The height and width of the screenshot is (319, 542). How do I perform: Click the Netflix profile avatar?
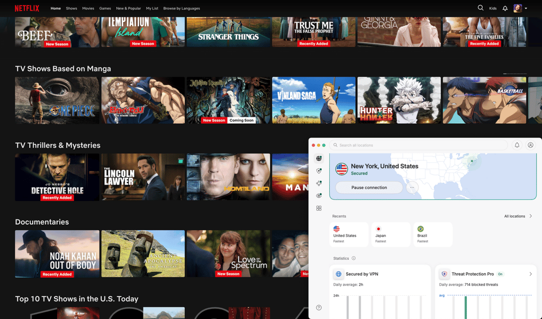click(x=518, y=8)
